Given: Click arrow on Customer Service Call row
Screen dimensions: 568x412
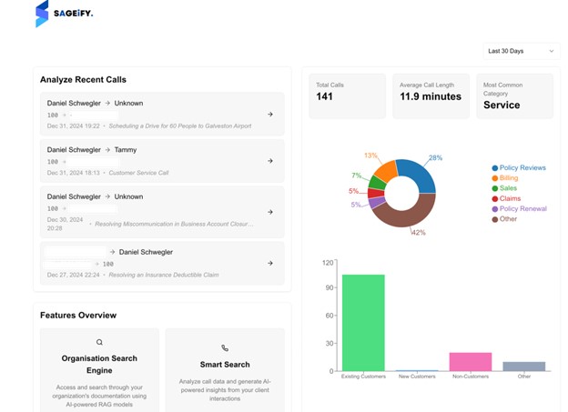Looking at the screenshot, I should [270, 161].
